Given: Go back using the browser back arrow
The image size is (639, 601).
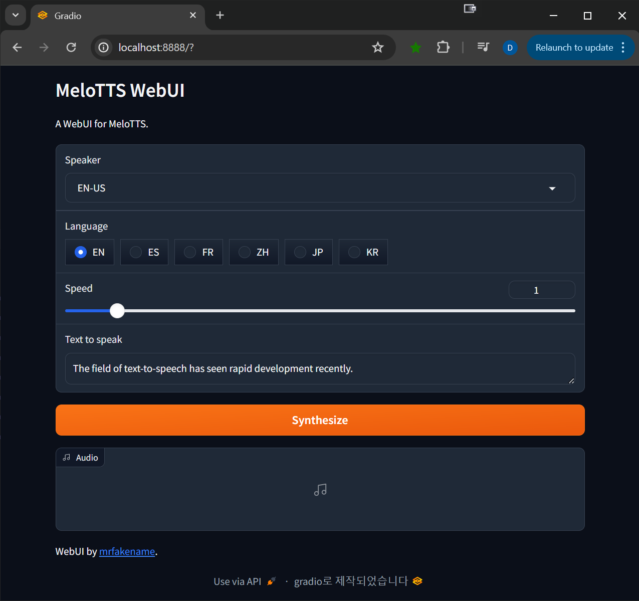Looking at the screenshot, I should 17,47.
